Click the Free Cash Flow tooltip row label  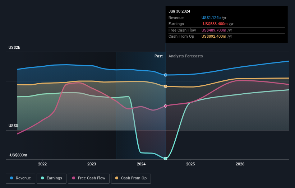point(182,30)
